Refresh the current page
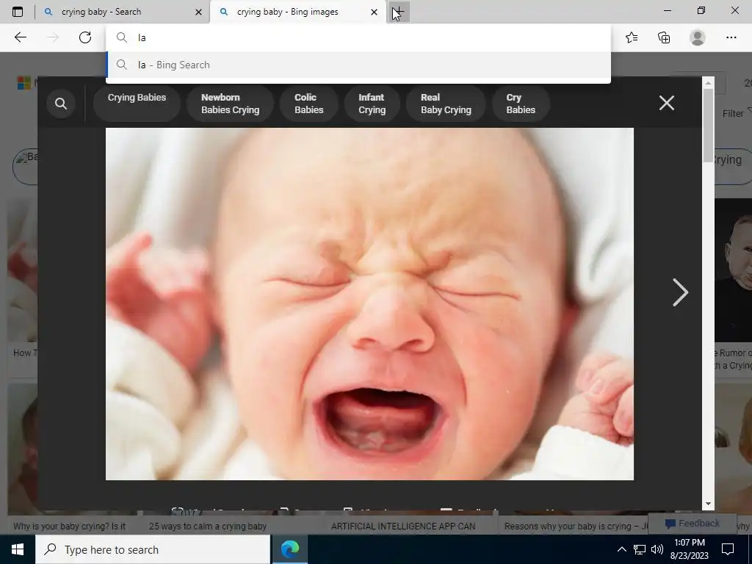Screen dimensions: 752x564 (x=85, y=37)
